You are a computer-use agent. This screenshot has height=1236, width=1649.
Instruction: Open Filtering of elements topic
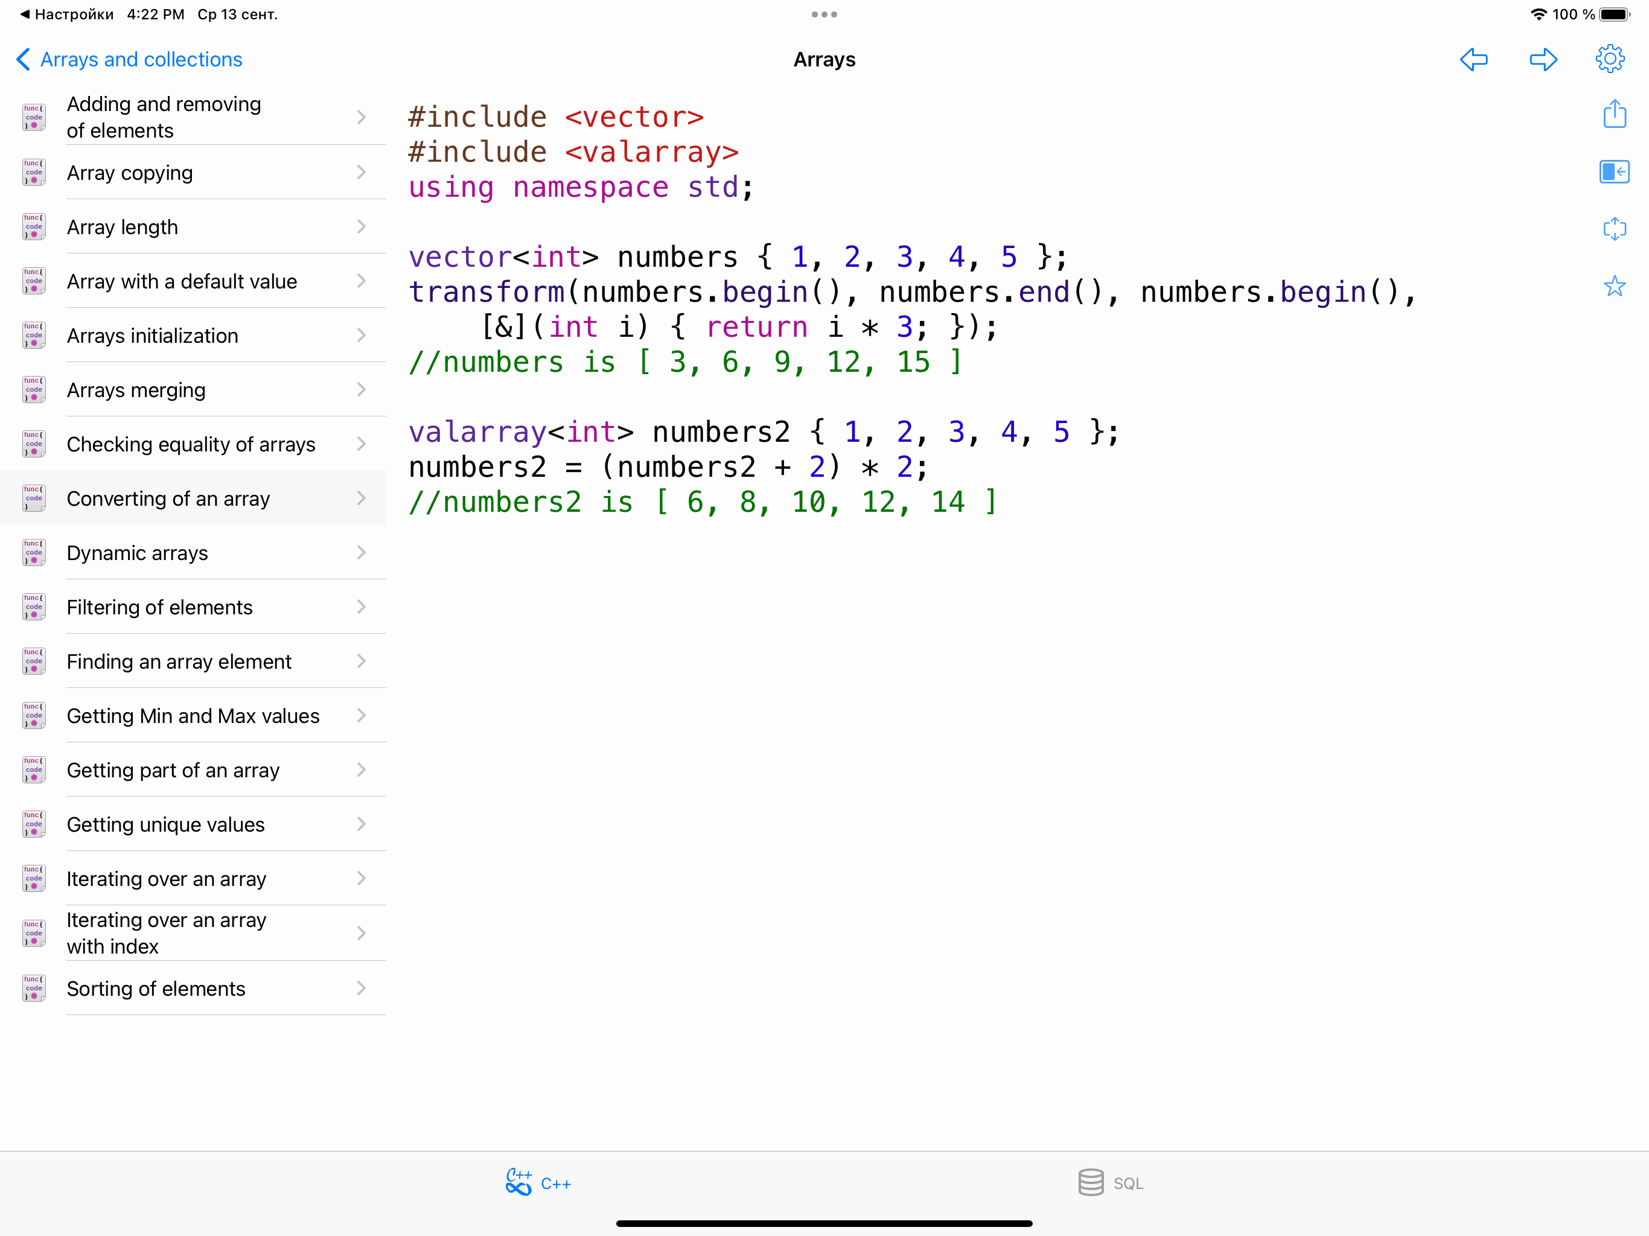193,607
